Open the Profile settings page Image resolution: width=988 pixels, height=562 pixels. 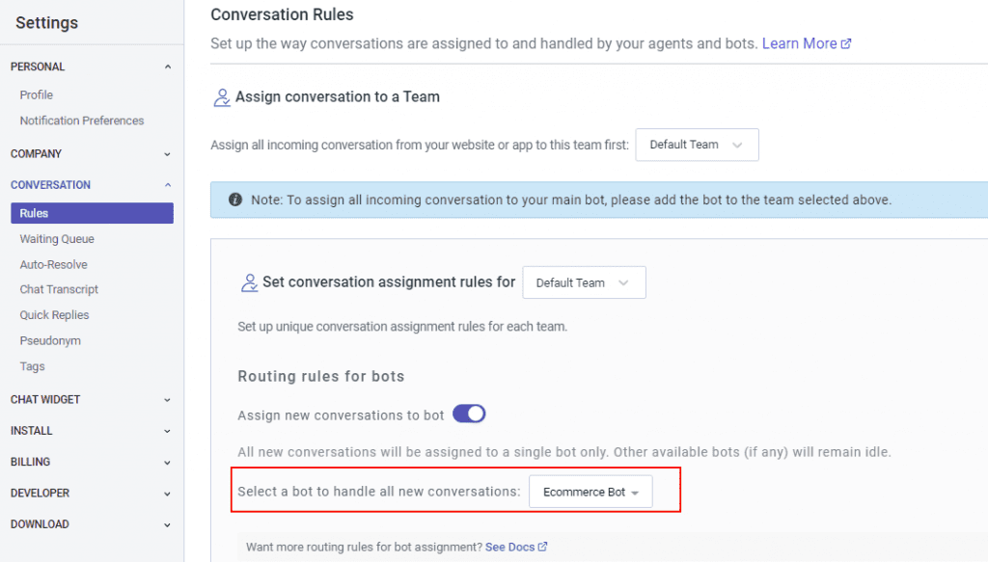[36, 94]
